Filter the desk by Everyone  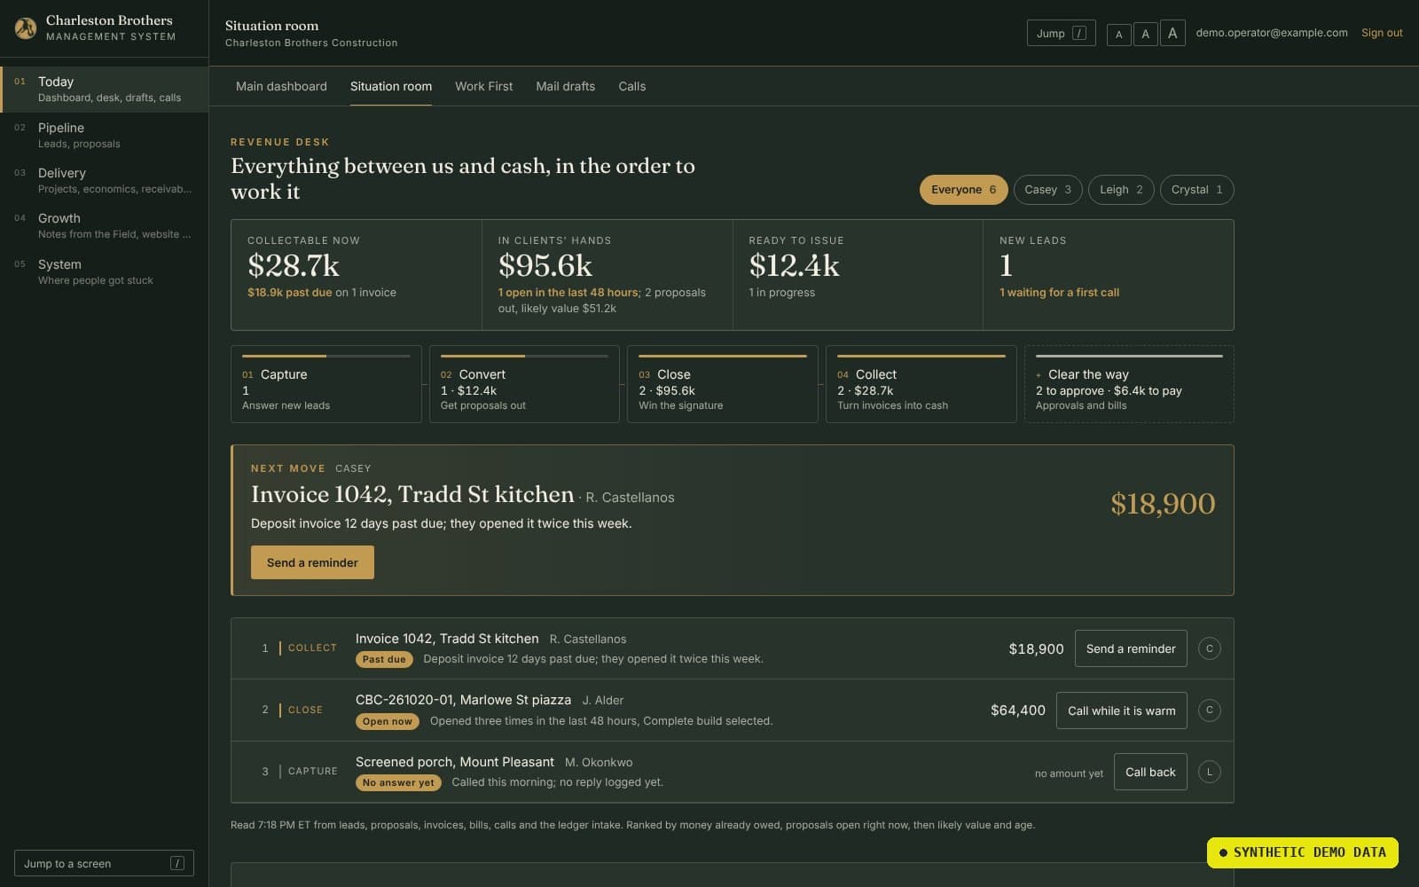point(963,190)
